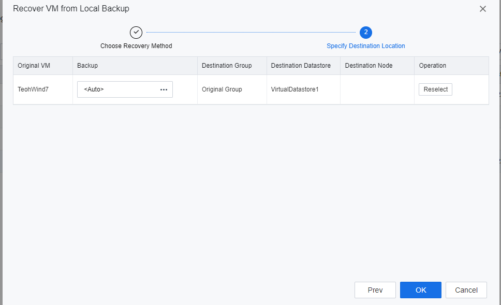501x305 pixels.
Task: Close the Recover VM dialog with X
Action: point(482,9)
